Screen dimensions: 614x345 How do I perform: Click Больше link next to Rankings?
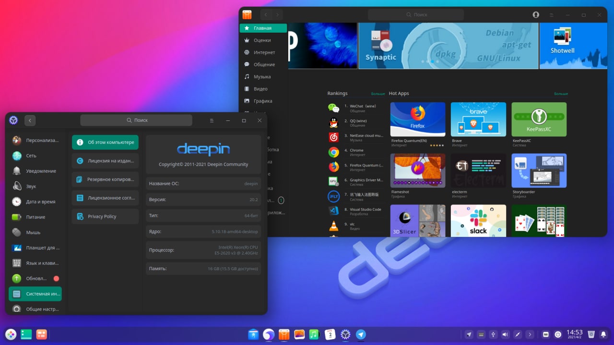pyautogui.click(x=378, y=94)
